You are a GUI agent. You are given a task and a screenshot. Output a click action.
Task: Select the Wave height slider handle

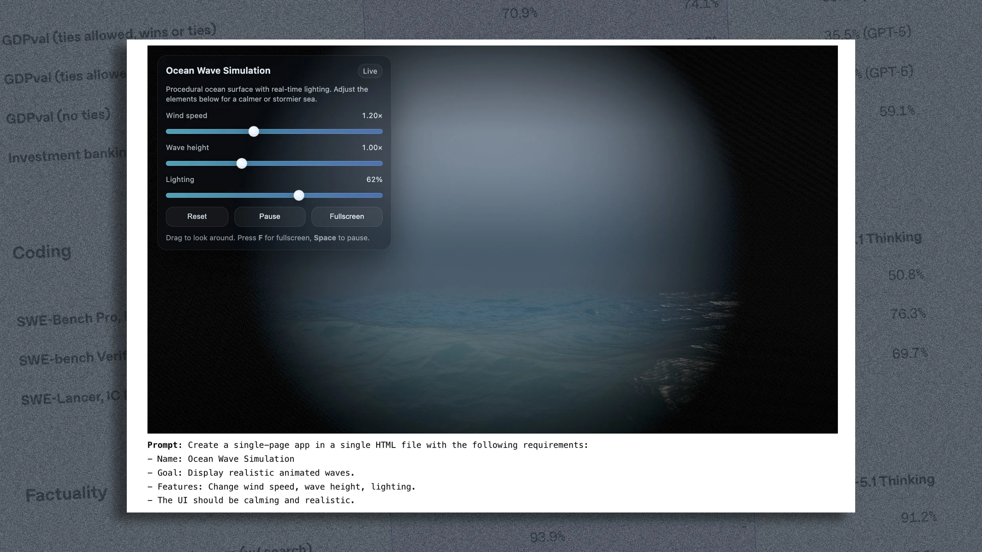(242, 163)
